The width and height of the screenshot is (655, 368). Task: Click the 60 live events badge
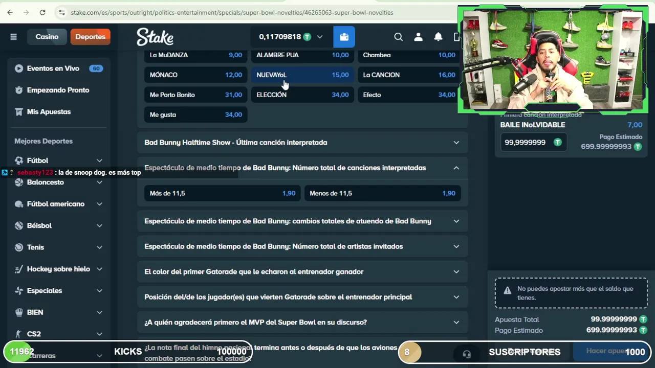coord(96,68)
